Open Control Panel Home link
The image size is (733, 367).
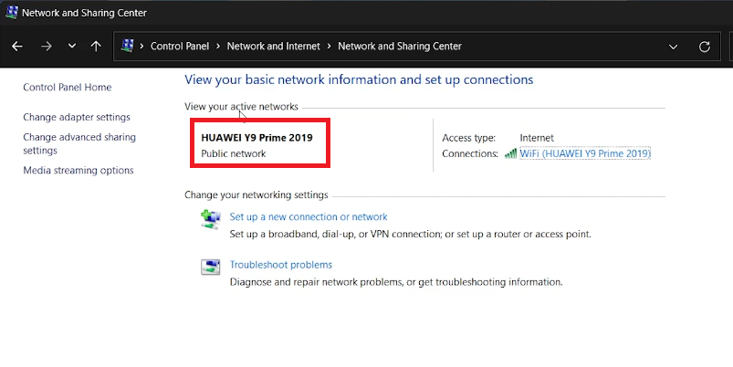[x=68, y=88]
